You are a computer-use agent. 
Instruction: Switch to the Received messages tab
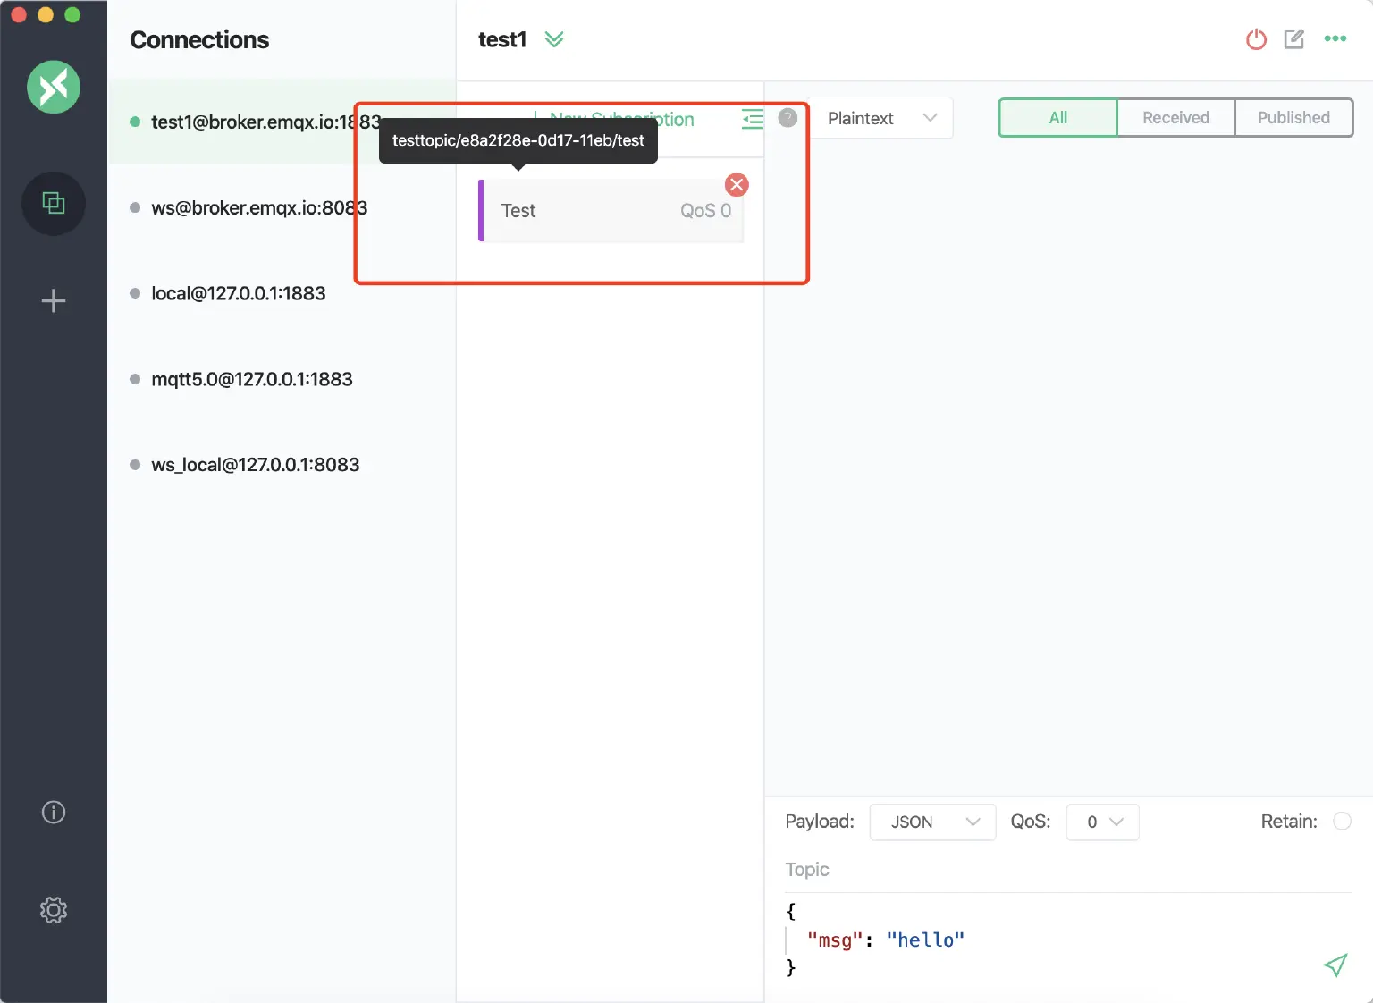[1175, 118]
